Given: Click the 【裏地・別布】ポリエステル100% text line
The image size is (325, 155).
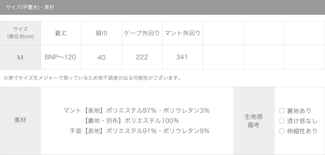Looking at the screenshot, I should [x=131, y=120].
